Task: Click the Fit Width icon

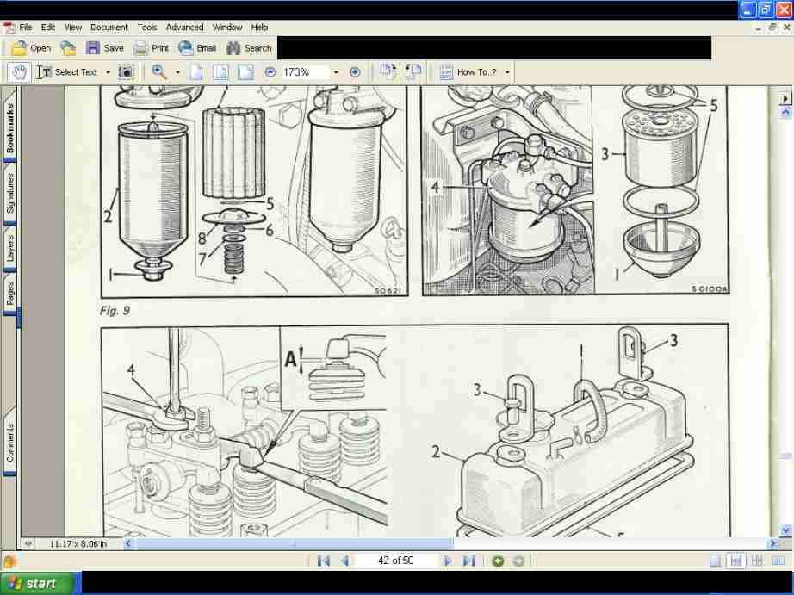Action: click(245, 72)
